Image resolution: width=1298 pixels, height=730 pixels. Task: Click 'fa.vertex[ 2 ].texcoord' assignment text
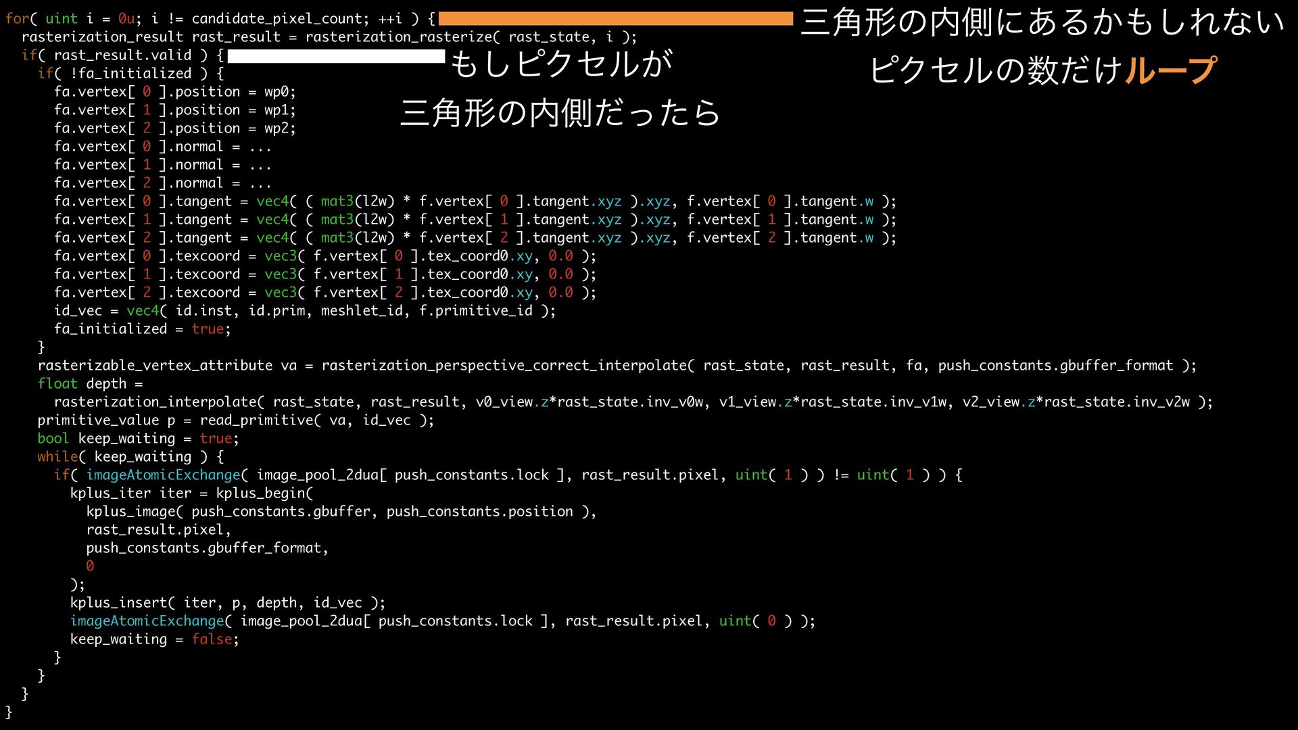point(147,293)
